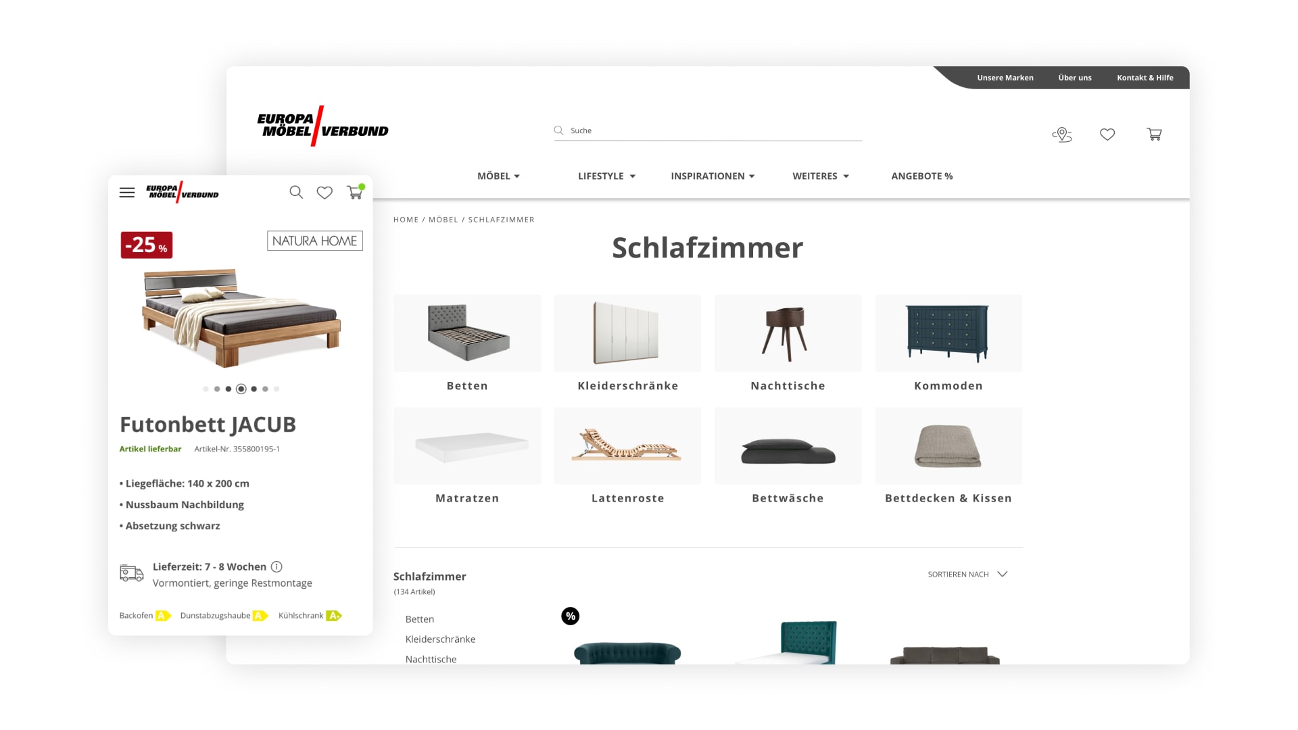Image resolution: width=1298 pixels, height=730 pixels.
Task: Select the ANGEBOTE % menu item
Action: (x=922, y=176)
